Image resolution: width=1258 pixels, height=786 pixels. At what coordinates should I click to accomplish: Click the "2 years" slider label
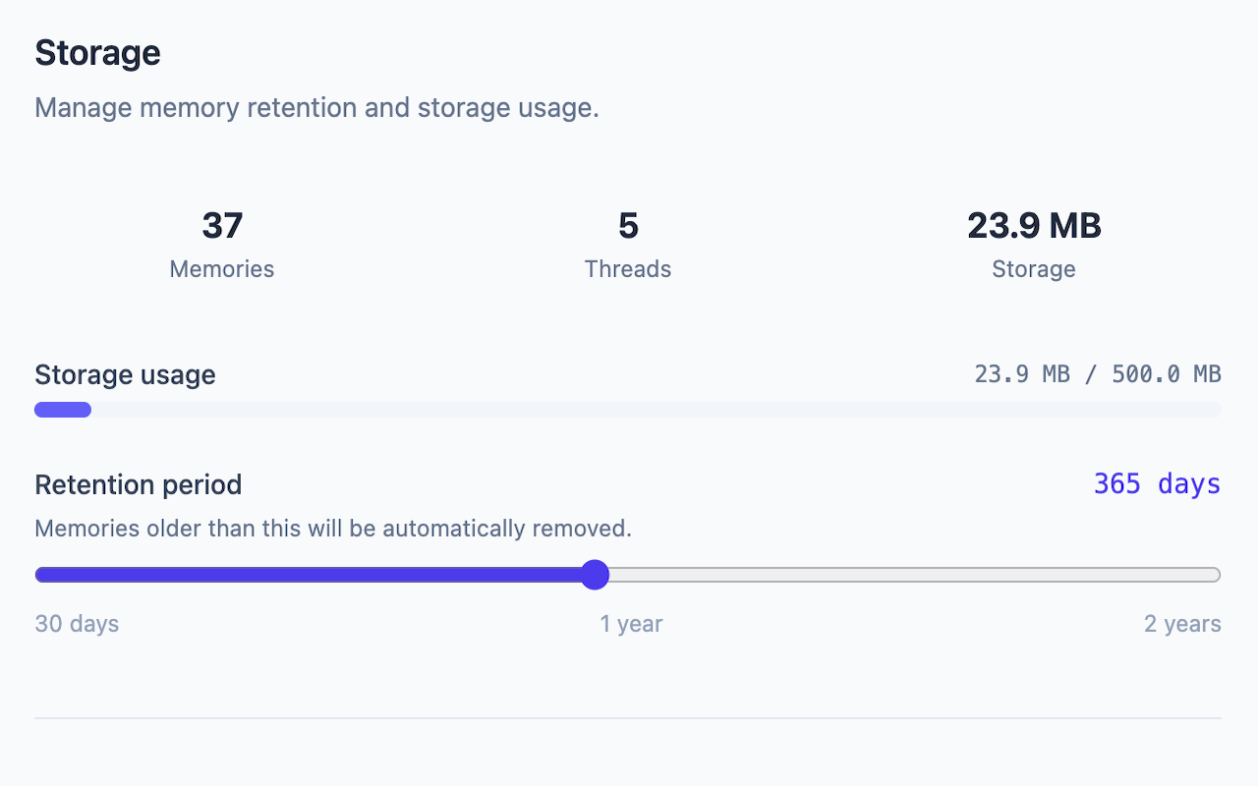point(1182,624)
